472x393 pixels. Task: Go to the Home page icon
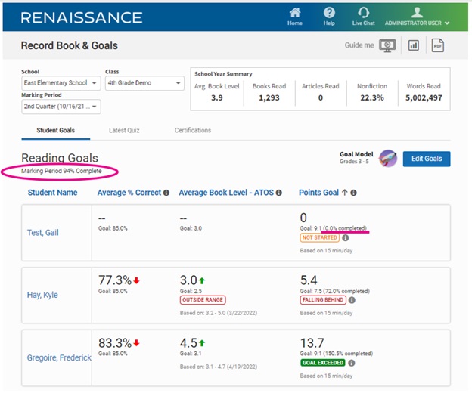click(295, 17)
